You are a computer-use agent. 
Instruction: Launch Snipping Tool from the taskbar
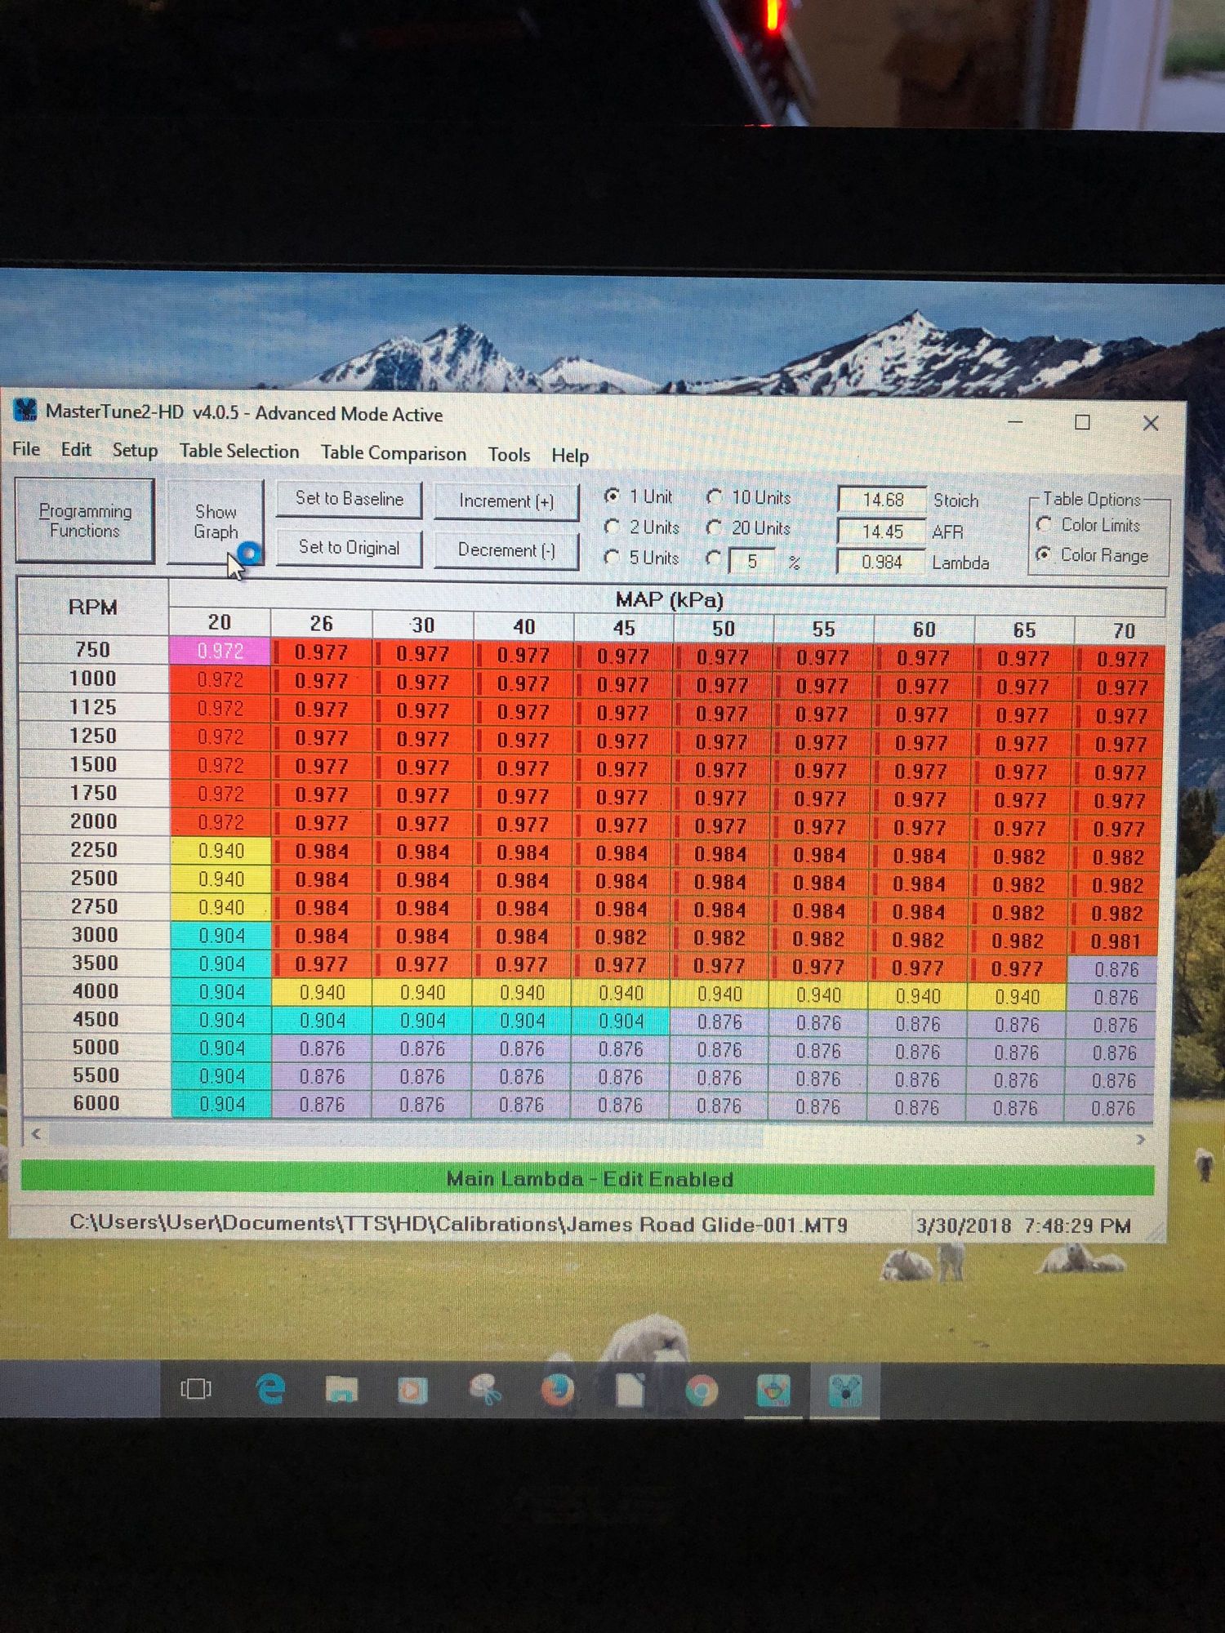click(484, 1390)
